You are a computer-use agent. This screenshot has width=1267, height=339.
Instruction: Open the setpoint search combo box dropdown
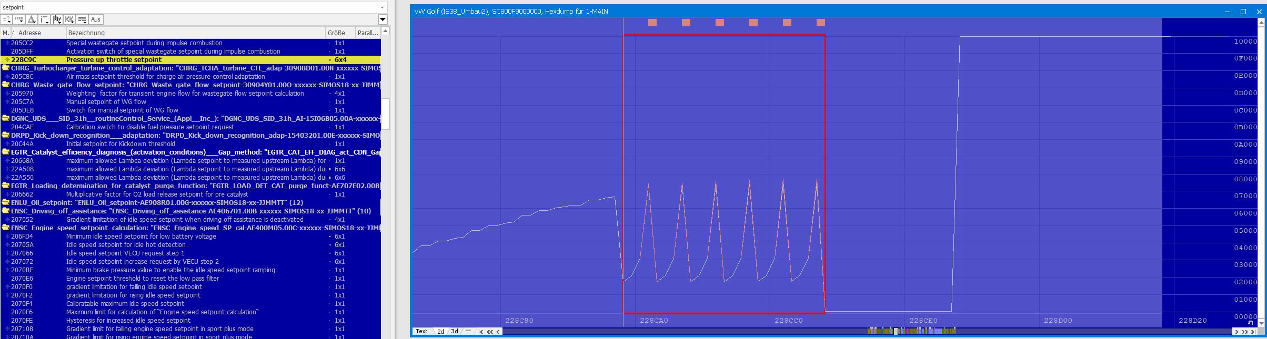[382, 7]
